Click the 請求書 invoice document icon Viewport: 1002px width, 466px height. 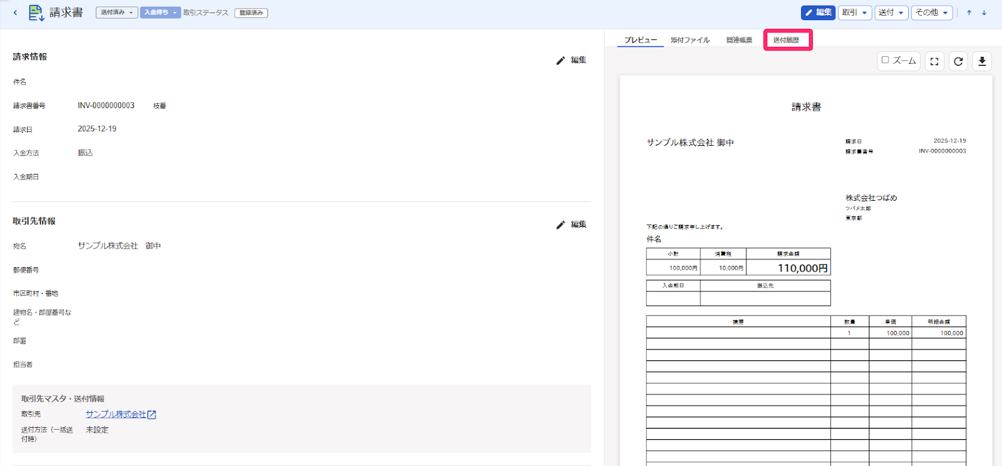point(36,13)
